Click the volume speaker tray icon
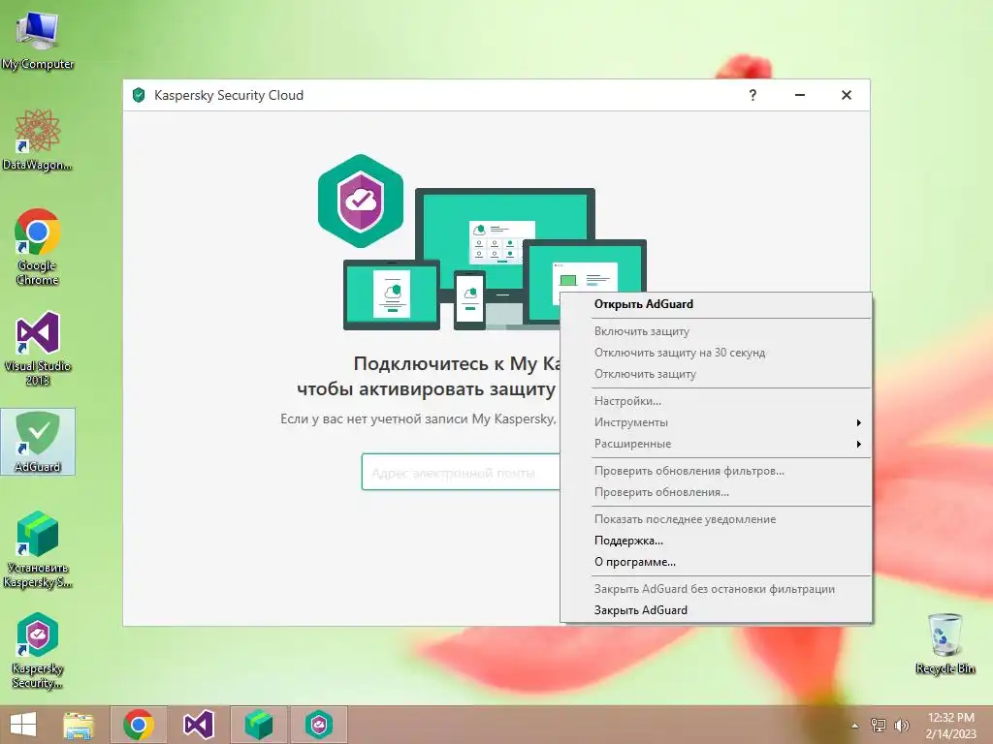993x744 pixels. [901, 726]
